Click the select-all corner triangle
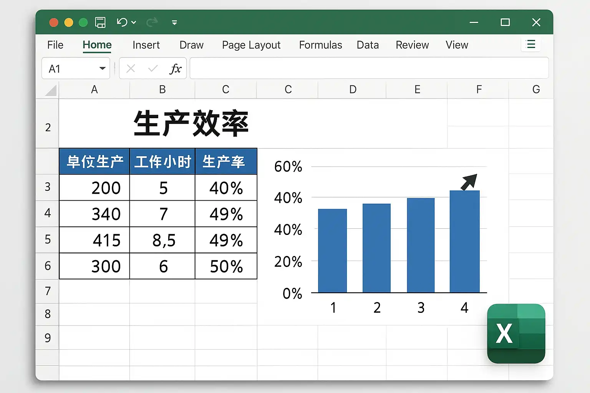This screenshot has width=590, height=393. coord(51,90)
